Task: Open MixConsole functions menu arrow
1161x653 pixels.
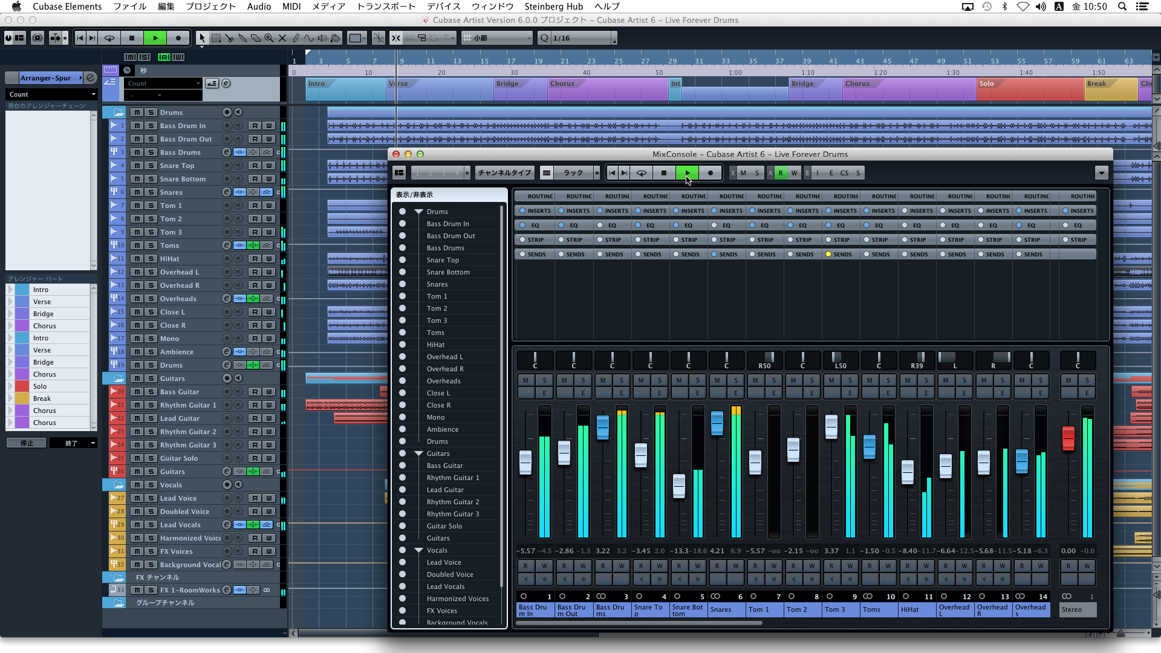Action: click(x=1101, y=173)
